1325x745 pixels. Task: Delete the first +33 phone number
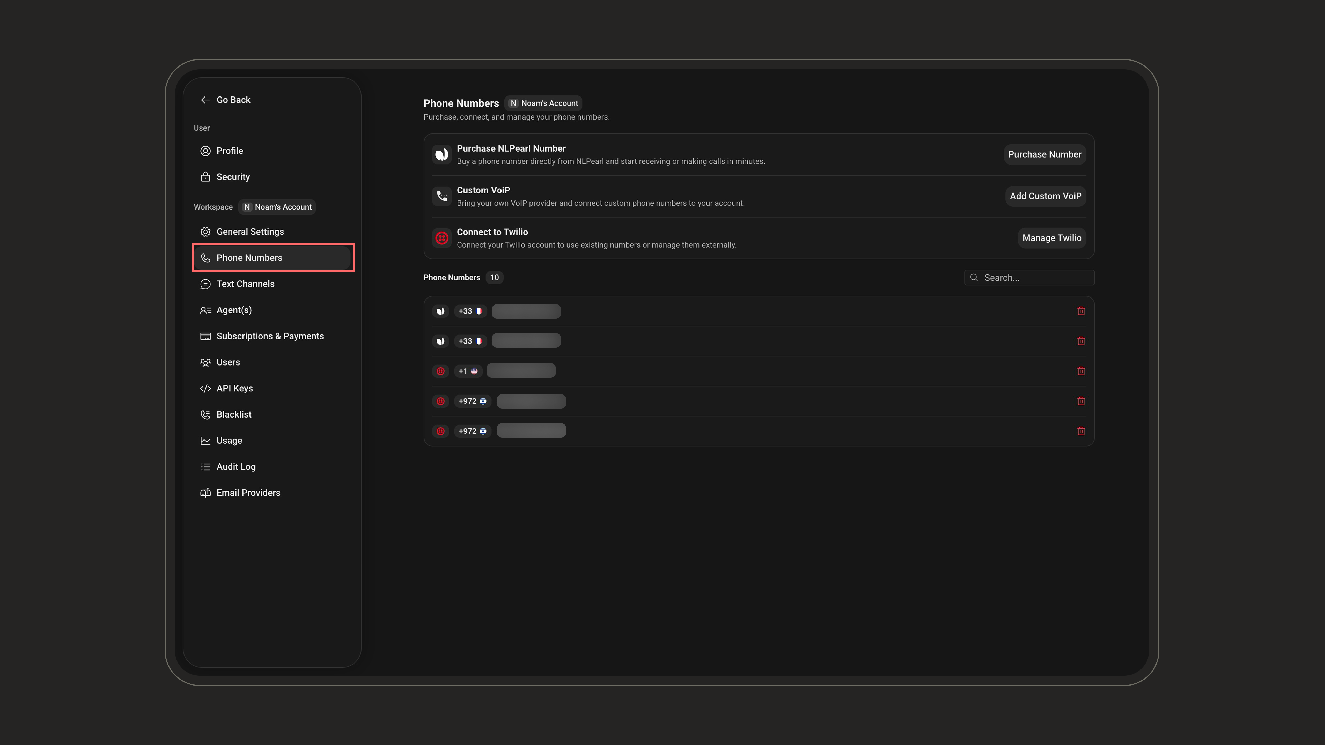[1081, 311]
